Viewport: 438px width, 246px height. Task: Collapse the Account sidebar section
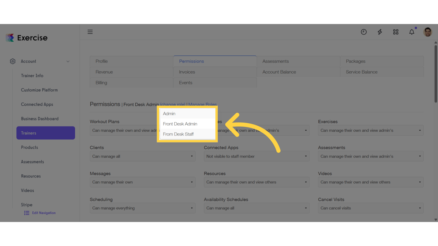(x=68, y=61)
